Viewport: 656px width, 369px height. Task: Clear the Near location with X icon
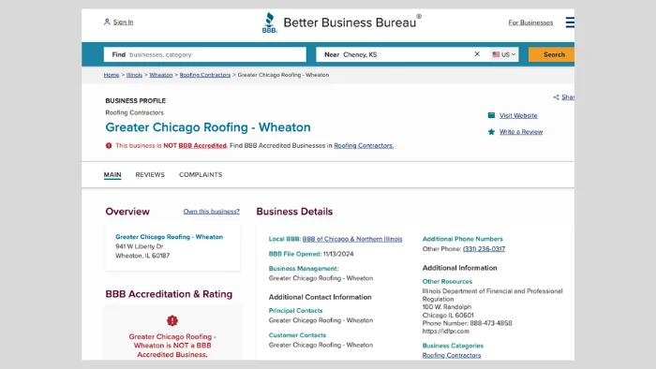477,54
